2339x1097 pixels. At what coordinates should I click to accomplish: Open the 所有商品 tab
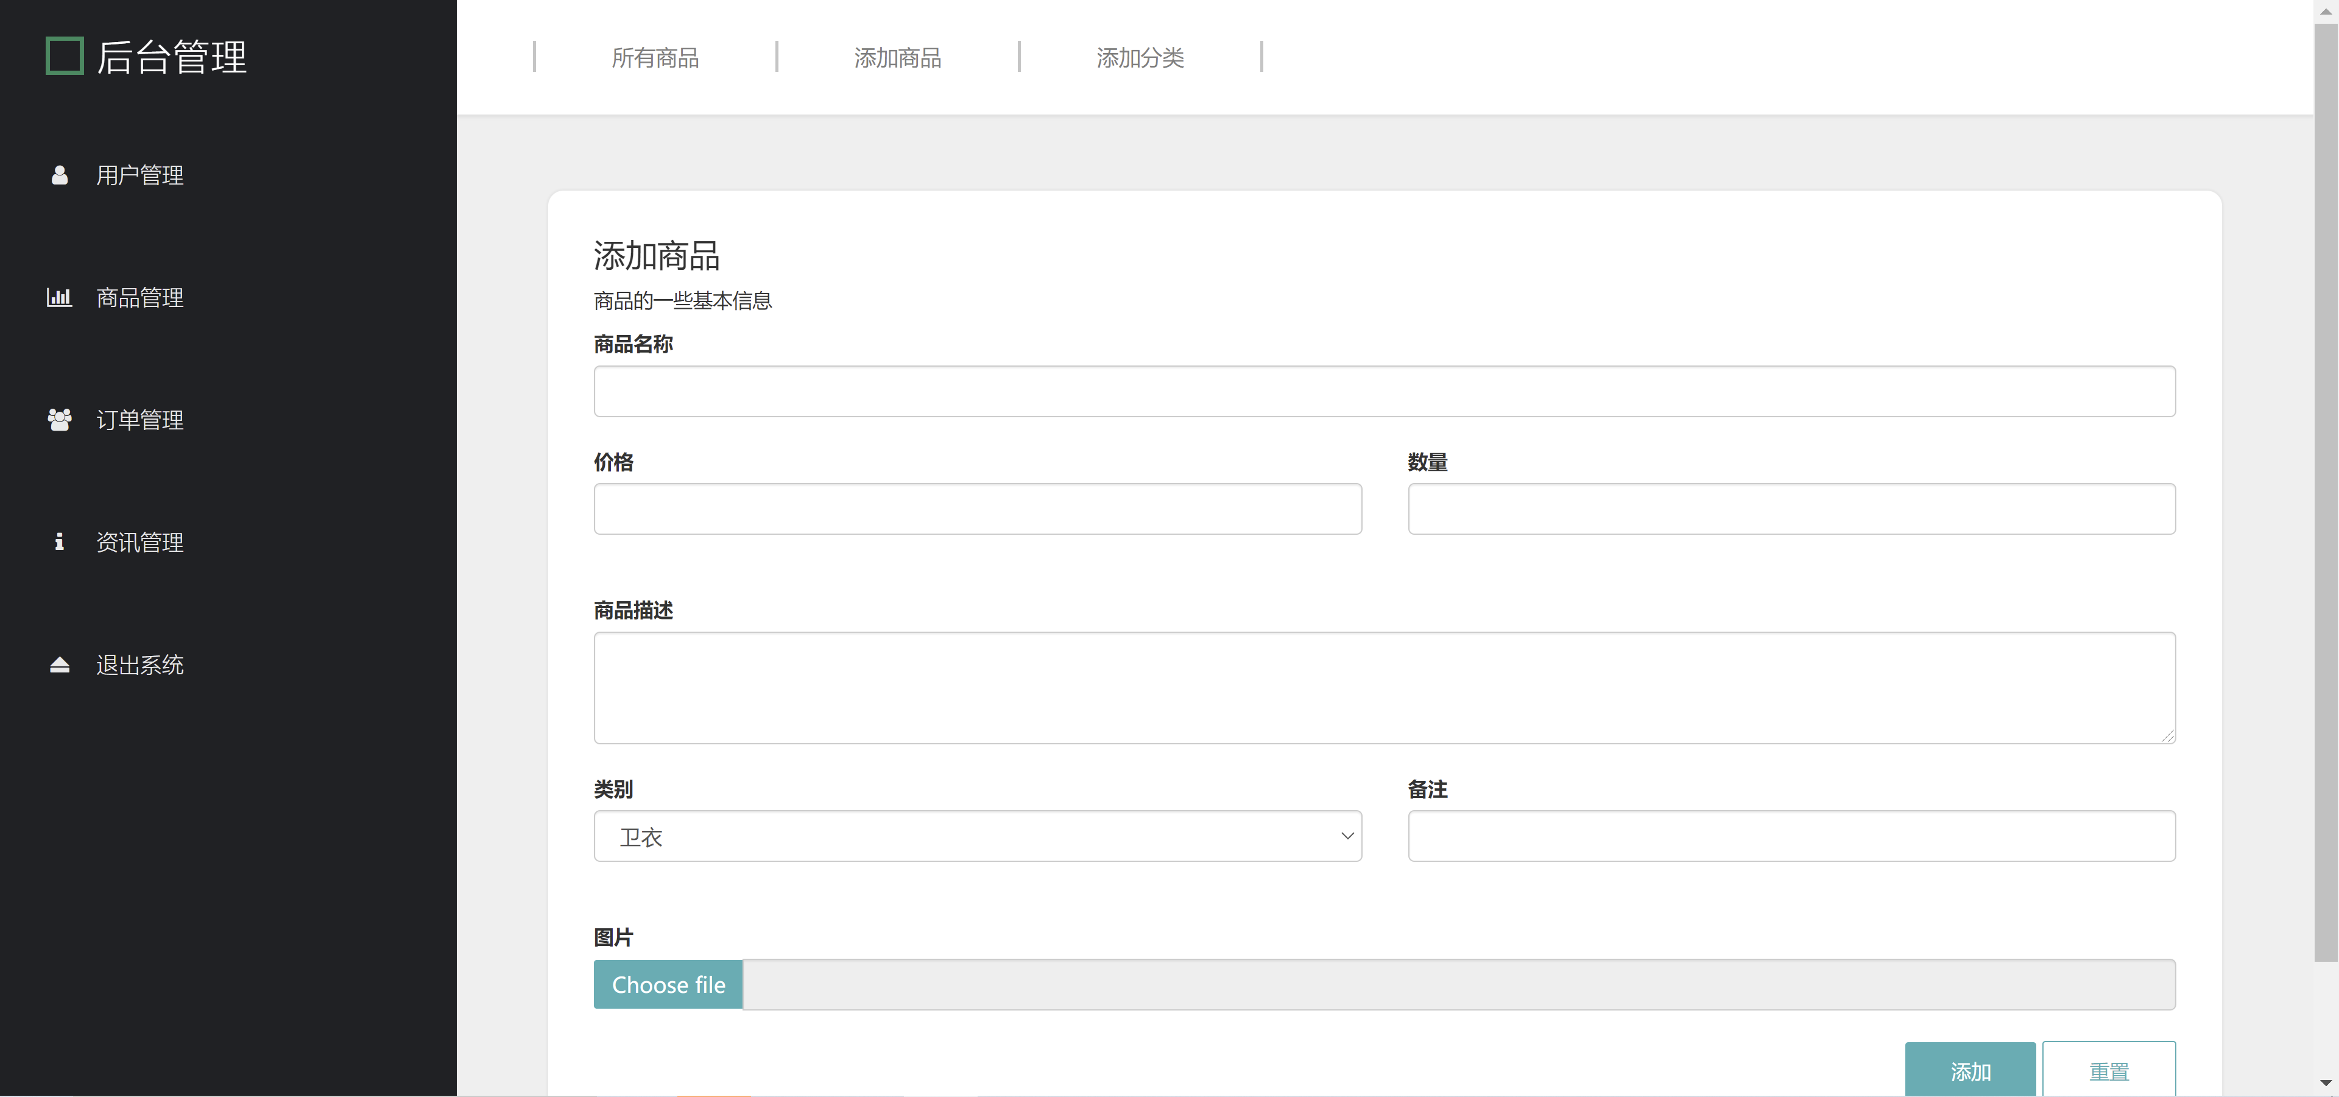tap(655, 58)
